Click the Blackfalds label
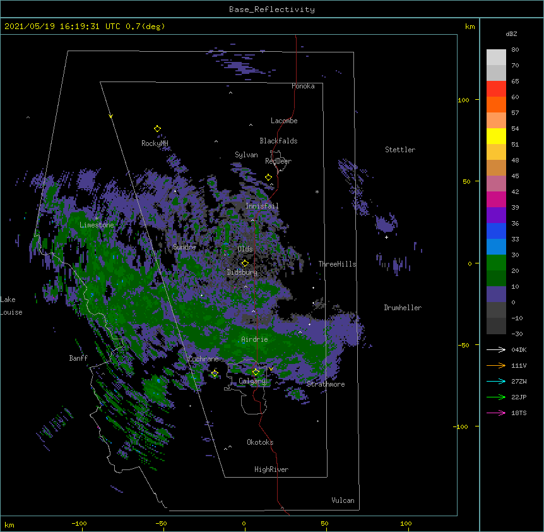 pos(278,141)
